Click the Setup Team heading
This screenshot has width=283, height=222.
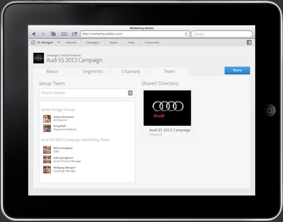pyautogui.click(x=52, y=84)
